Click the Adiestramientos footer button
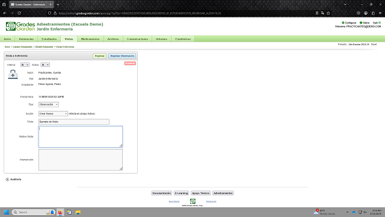385x217 pixels. click(223, 193)
